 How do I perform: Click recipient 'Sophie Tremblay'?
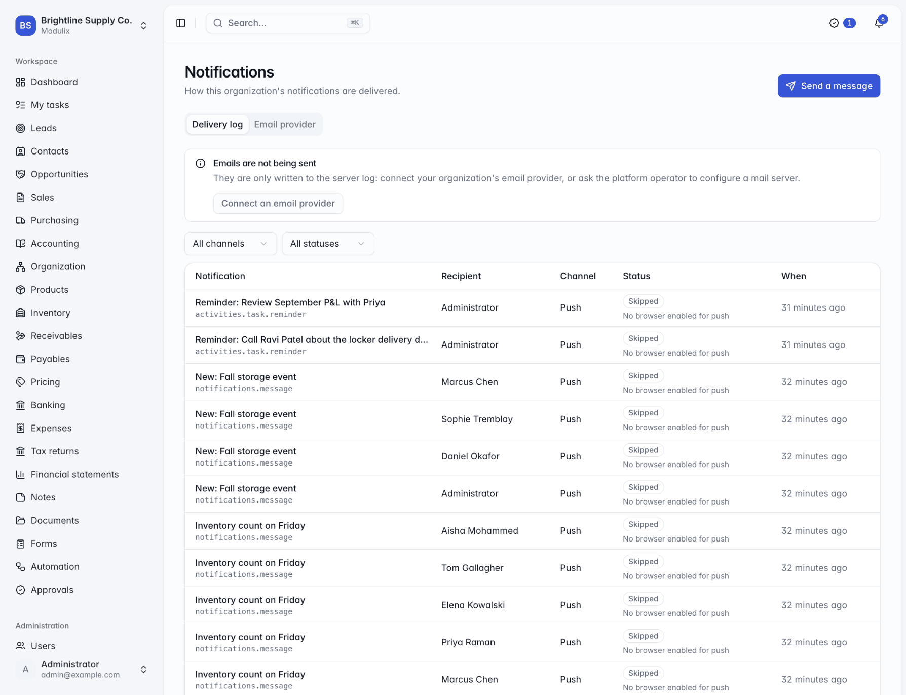[x=477, y=419]
